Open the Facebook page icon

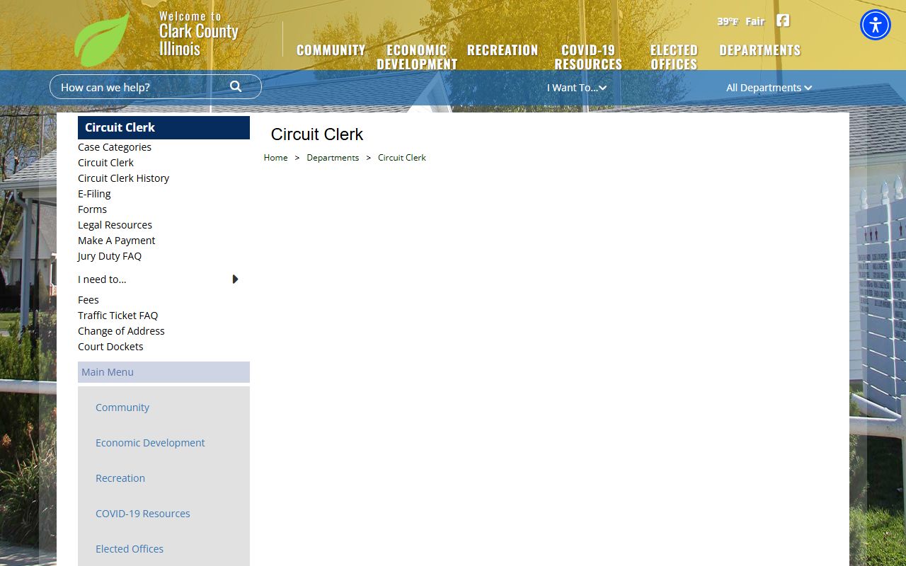[x=783, y=21]
